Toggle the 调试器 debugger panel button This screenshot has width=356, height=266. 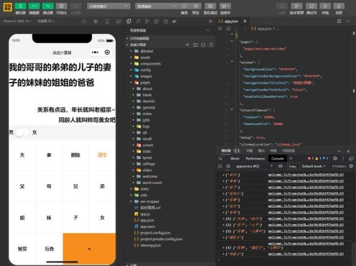[x=48, y=6]
